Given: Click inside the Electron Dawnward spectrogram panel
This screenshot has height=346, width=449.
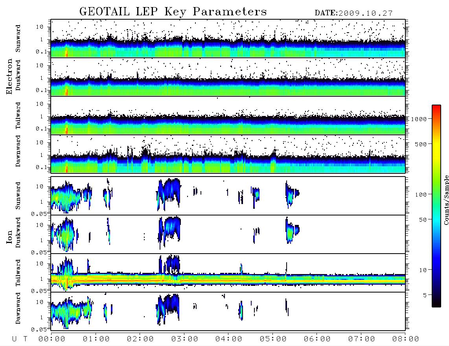Looking at the screenshot, I should point(228,154).
